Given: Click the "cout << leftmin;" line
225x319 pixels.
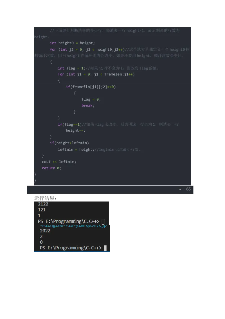Looking at the screenshot, I should click(x=59, y=162).
